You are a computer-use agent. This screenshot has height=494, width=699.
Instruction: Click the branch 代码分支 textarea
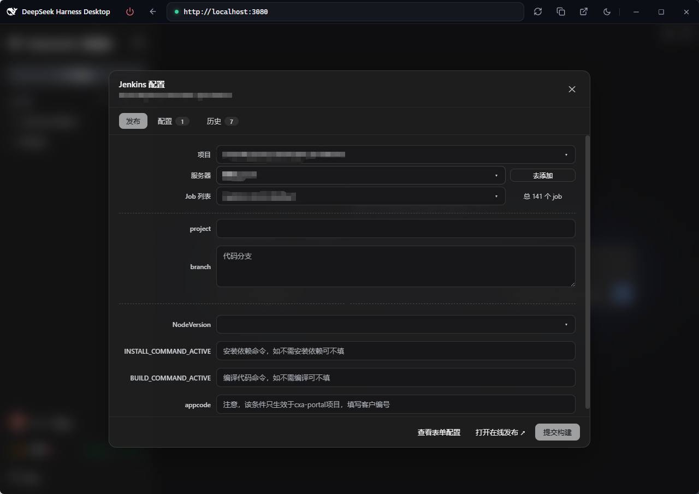click(x=396, y=266)
